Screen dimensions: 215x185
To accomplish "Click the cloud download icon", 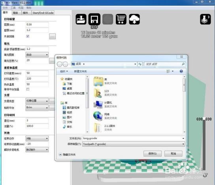I will [134, 19].
